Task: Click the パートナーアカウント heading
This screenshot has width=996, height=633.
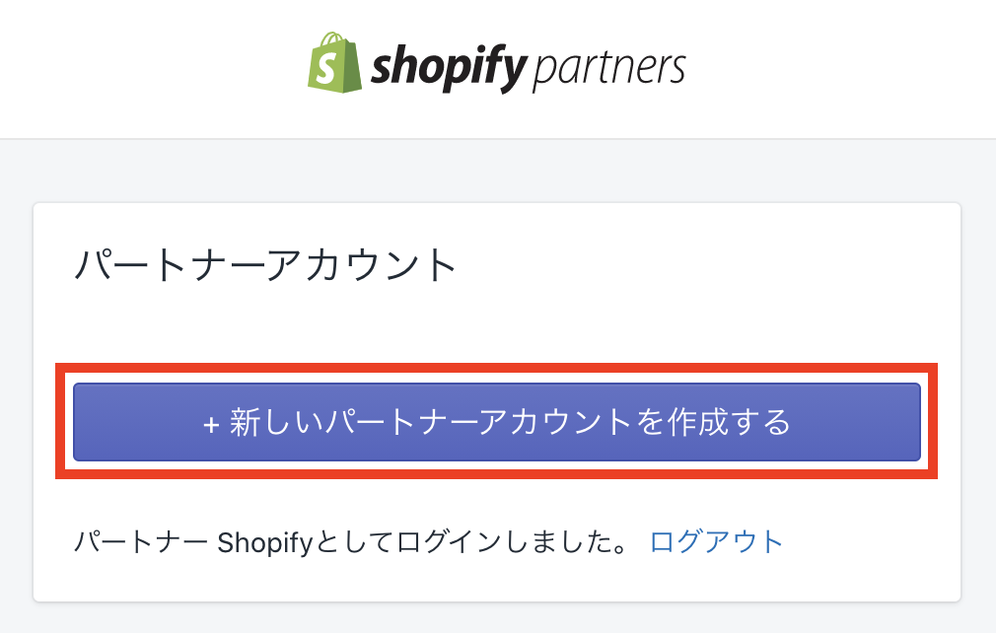Action: tap(266, 266)
